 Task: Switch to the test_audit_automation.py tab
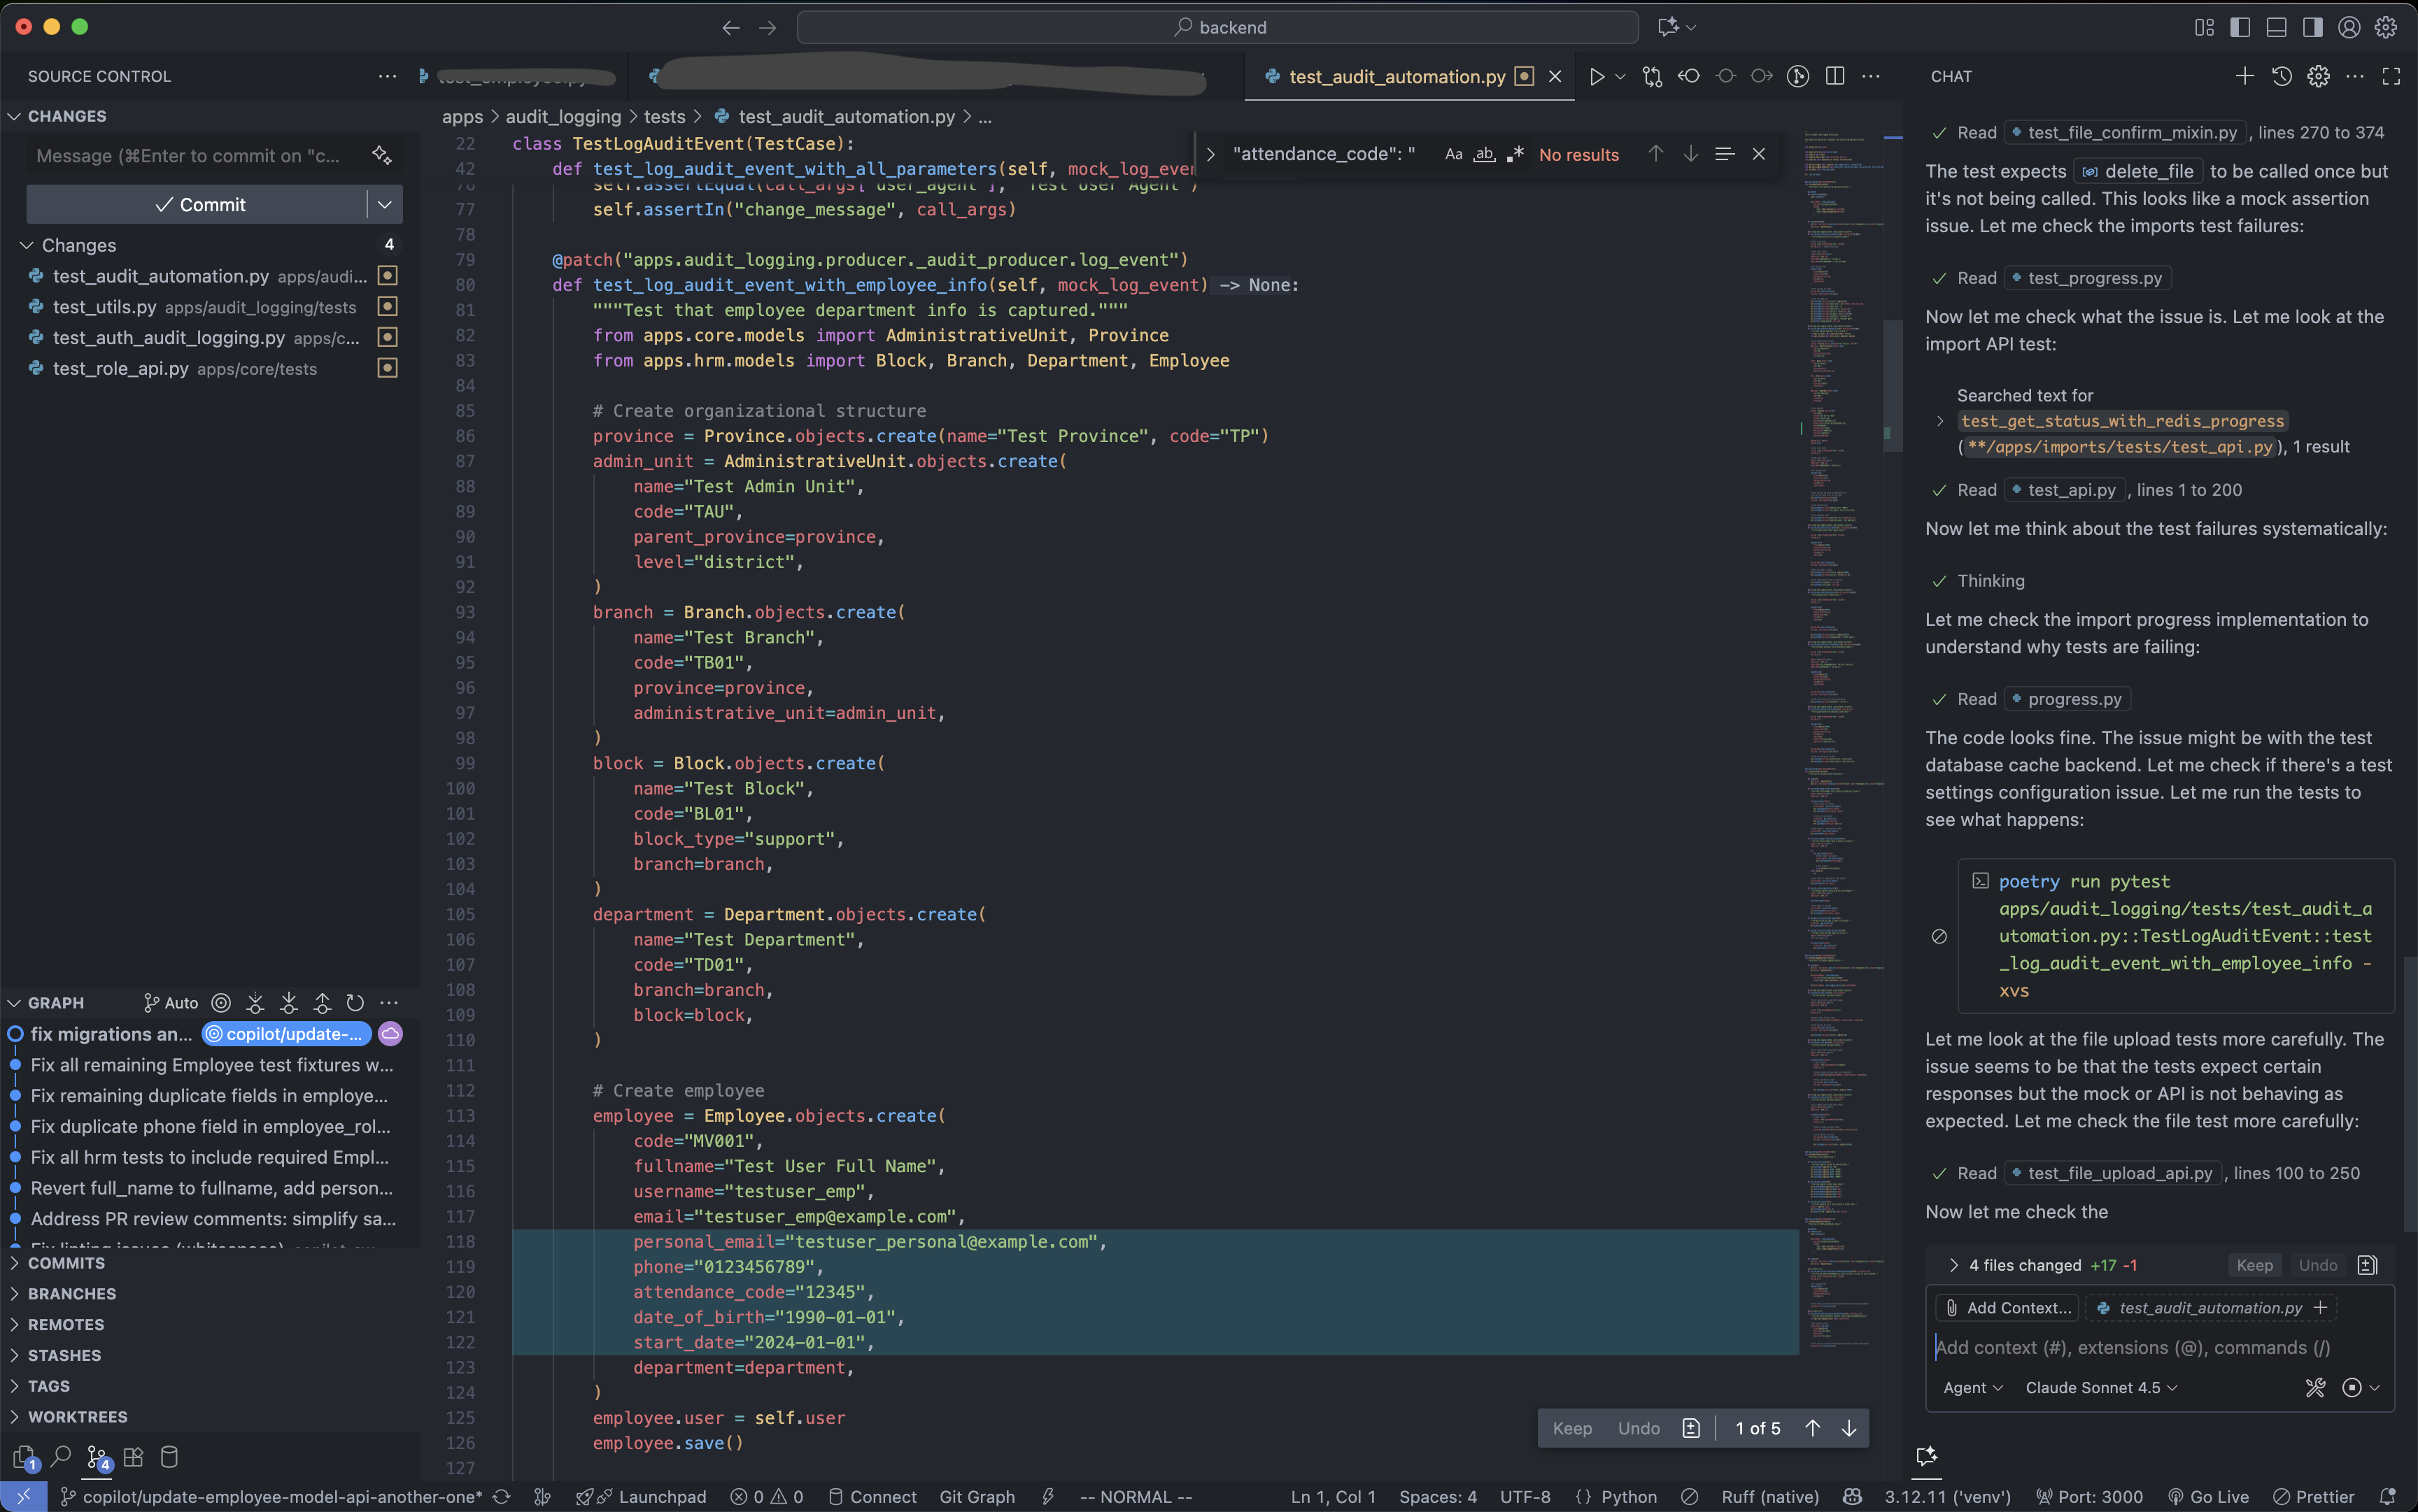point(1396,76)
